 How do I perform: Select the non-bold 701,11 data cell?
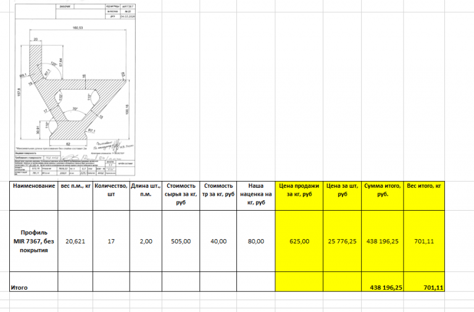424,241
